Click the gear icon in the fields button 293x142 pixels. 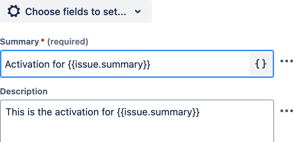point(14,12)
